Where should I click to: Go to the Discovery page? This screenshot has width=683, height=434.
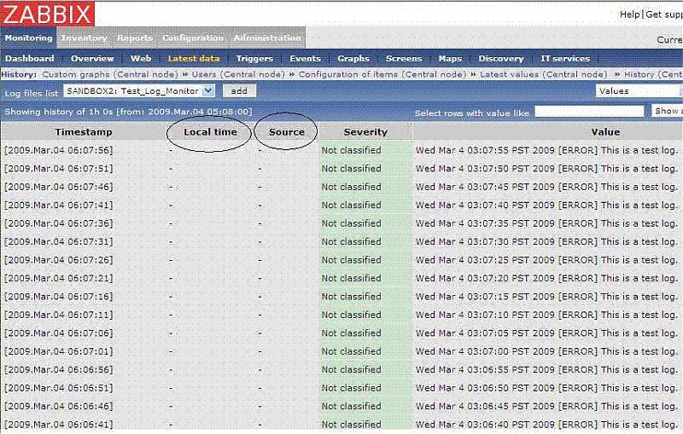[x=501, y=58]
